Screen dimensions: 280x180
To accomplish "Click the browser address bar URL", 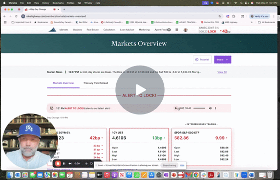I will (x=56, y=16).
